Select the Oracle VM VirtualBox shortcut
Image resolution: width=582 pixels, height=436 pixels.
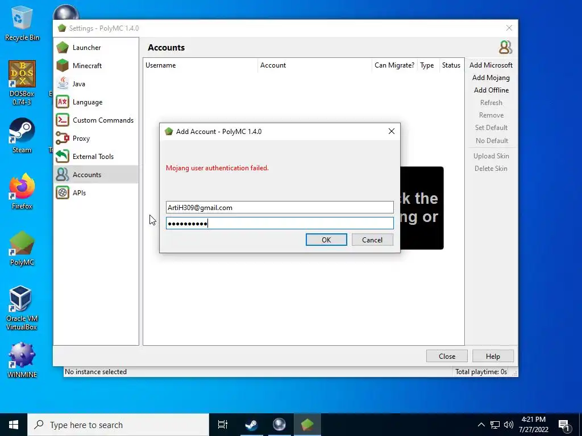[22, 308]
